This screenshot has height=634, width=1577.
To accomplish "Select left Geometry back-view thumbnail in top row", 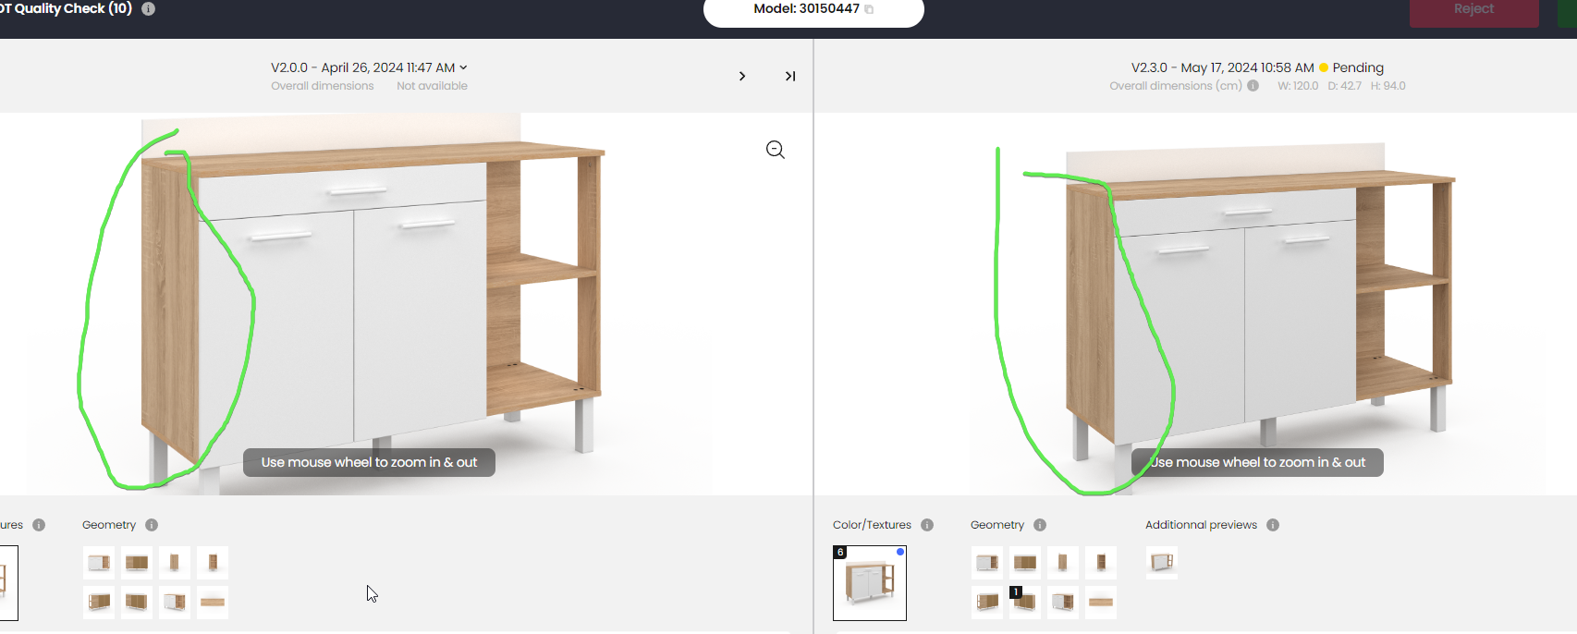I will click(137, 562).
